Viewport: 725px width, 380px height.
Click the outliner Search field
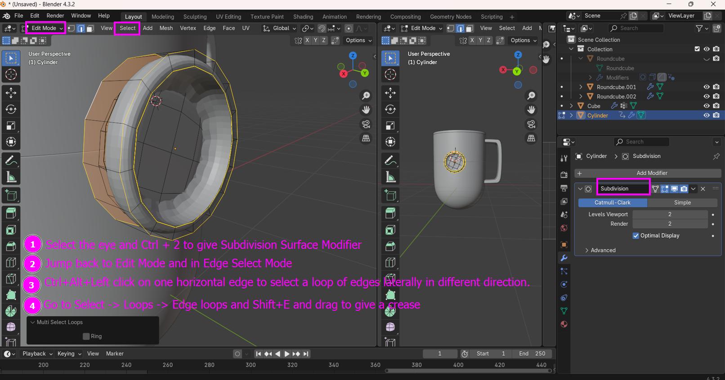click(x=636, y=28)
